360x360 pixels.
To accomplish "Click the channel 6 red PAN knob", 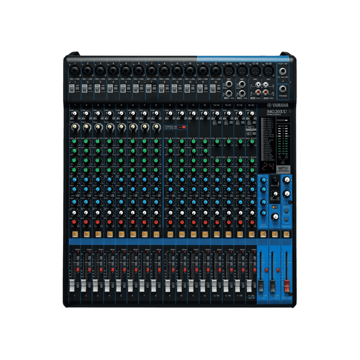I will 133,222.
